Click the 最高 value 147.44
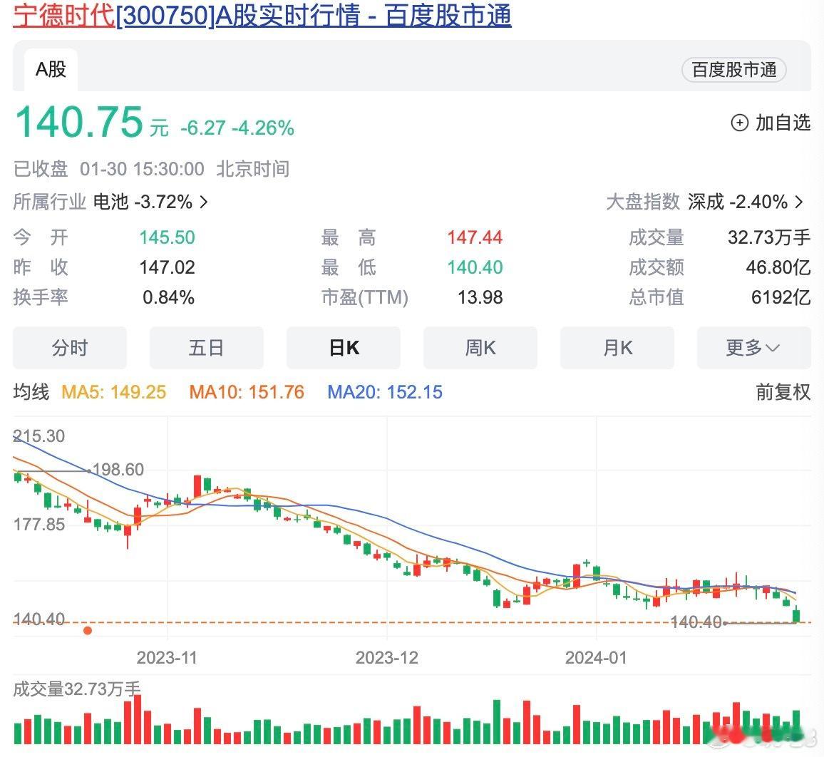This screenshot has height=757, width=824. click(x=475, y=237)
